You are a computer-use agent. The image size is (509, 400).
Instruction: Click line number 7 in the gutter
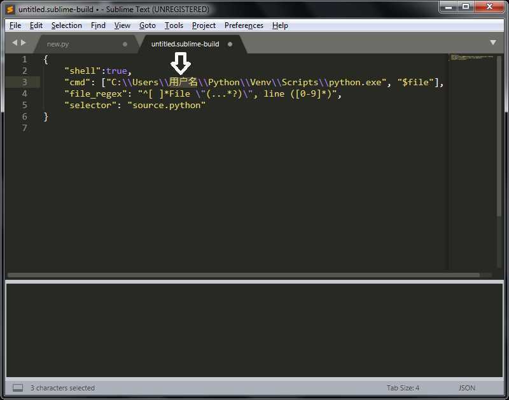[x=24, y=128]
